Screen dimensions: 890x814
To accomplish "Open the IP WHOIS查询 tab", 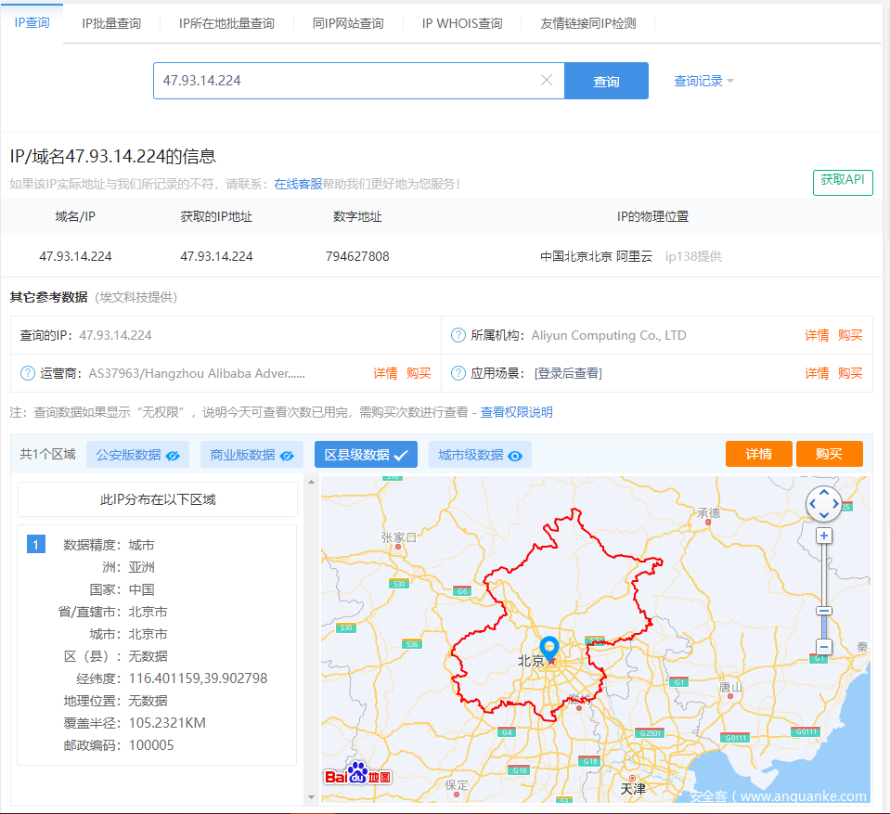I will point(462,23).
